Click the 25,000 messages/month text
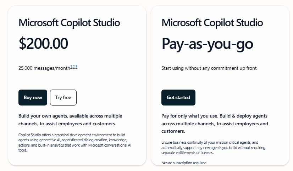Viewport: 293px width, 171px height. pyautogui.click(x=44, y=68)
